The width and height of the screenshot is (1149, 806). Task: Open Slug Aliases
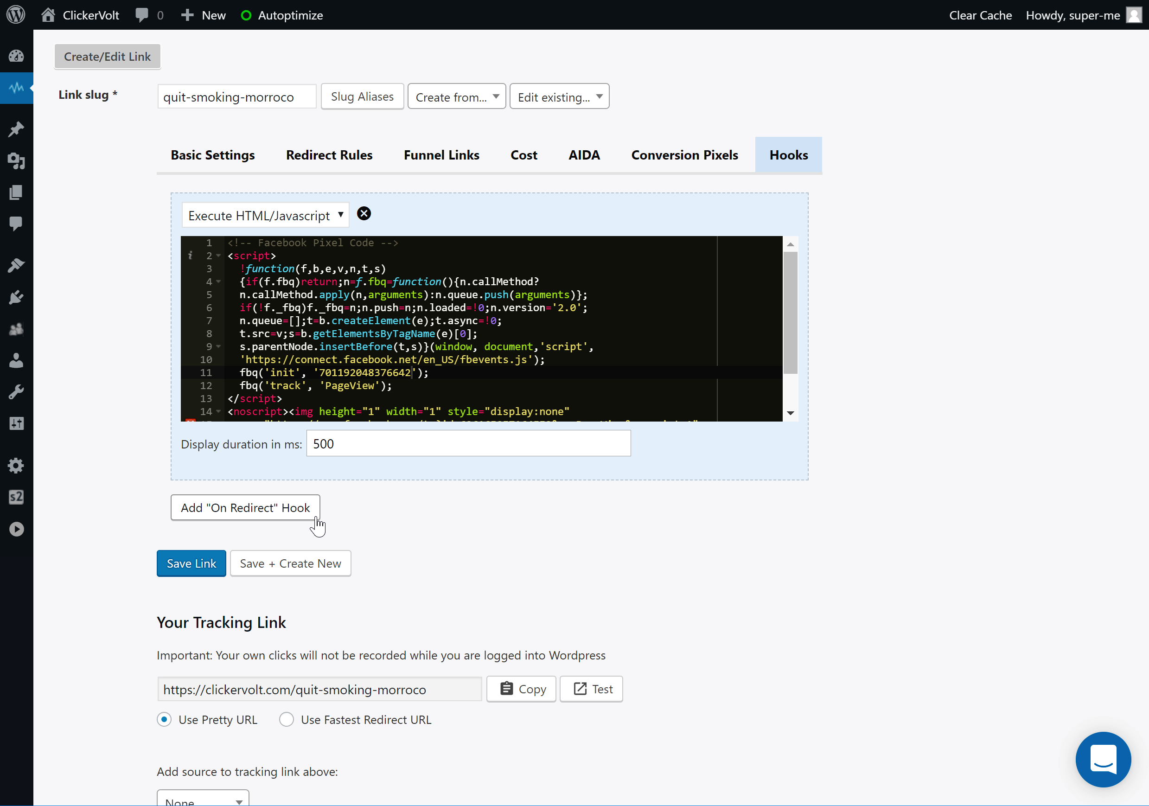[362, 96]
